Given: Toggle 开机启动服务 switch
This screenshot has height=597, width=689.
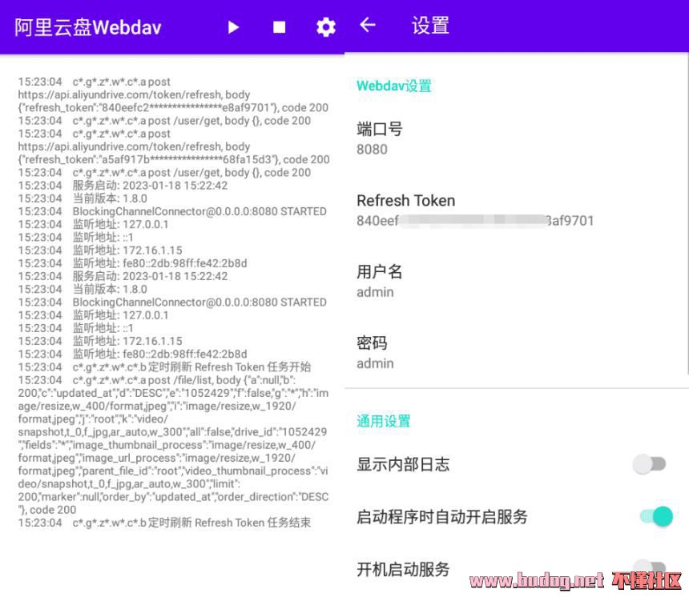Looking at the screenshot, I should click(x=650, y=567).
